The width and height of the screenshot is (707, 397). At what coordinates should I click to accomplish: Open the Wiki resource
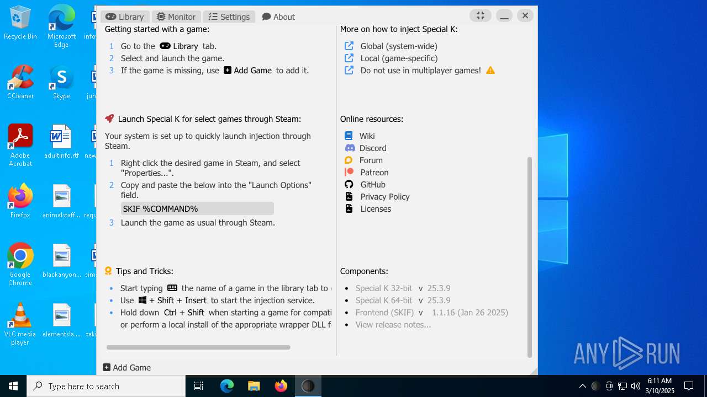[x=367, y=136]
